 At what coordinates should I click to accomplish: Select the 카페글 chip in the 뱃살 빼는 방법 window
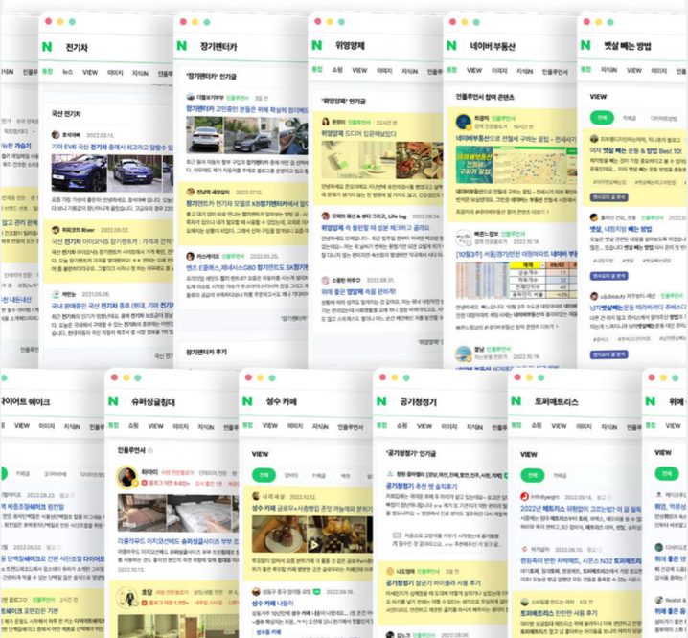click(x=630, y=118)
